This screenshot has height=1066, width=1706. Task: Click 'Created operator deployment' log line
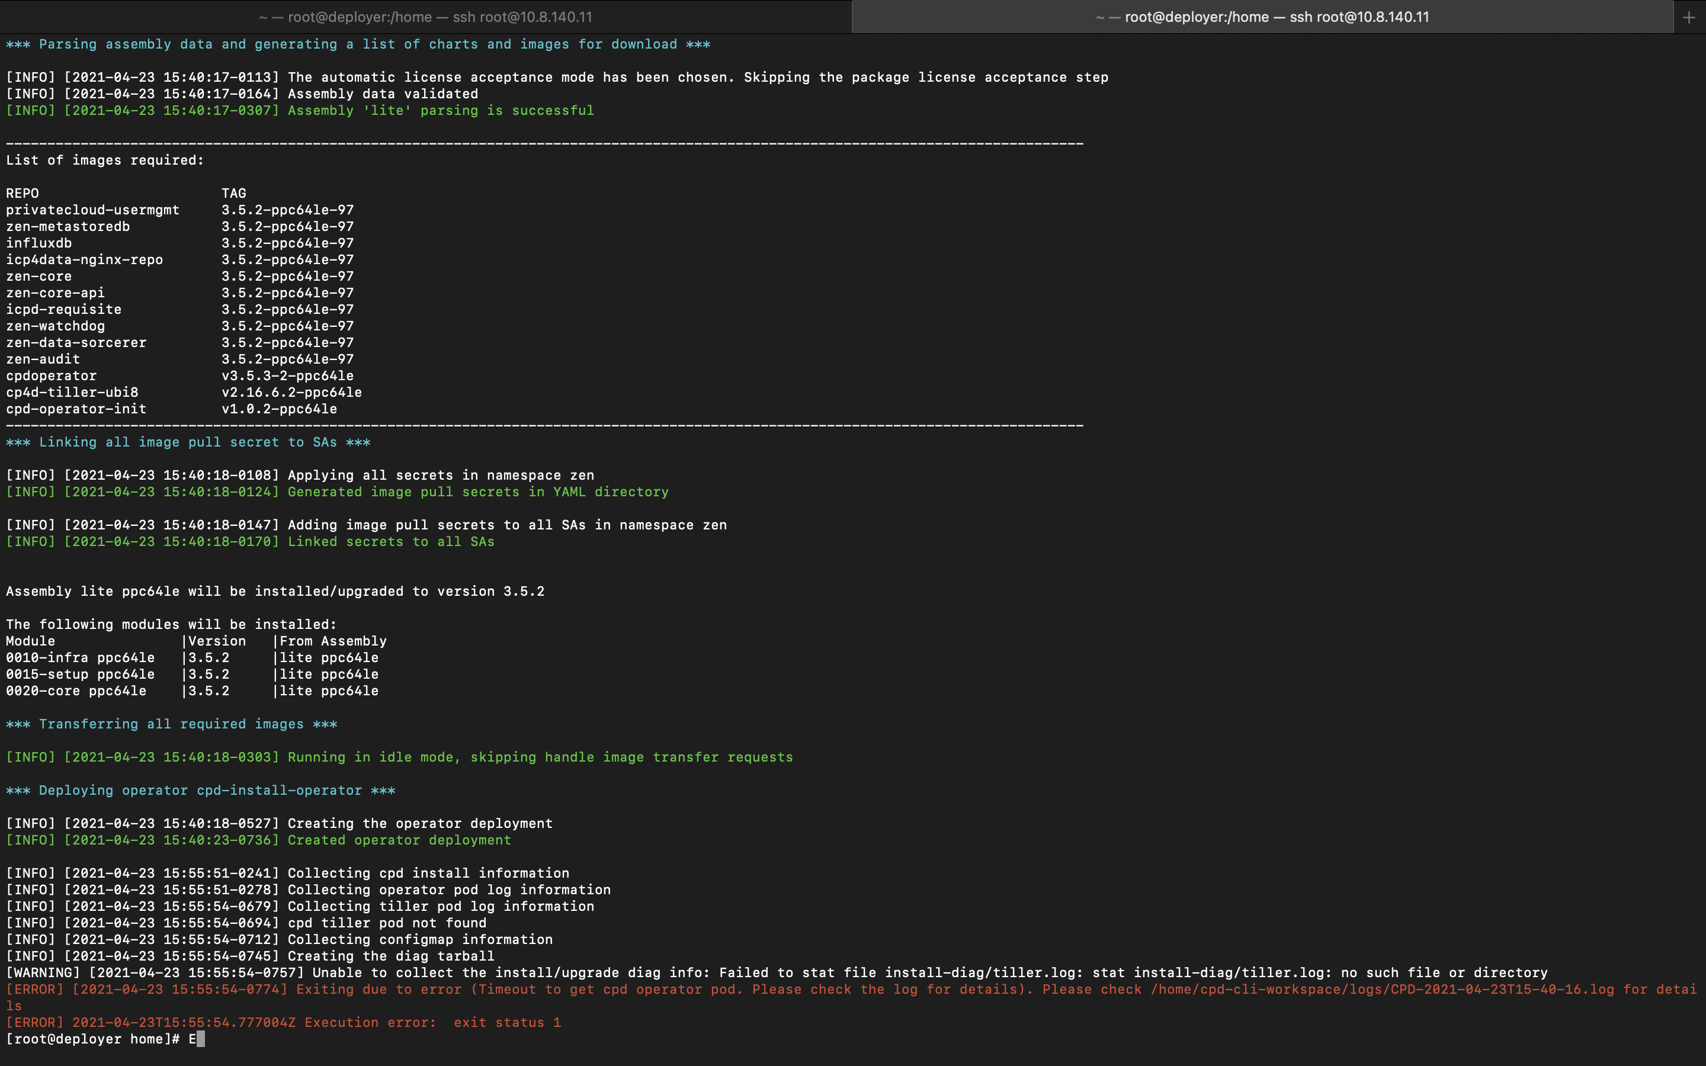259,840
